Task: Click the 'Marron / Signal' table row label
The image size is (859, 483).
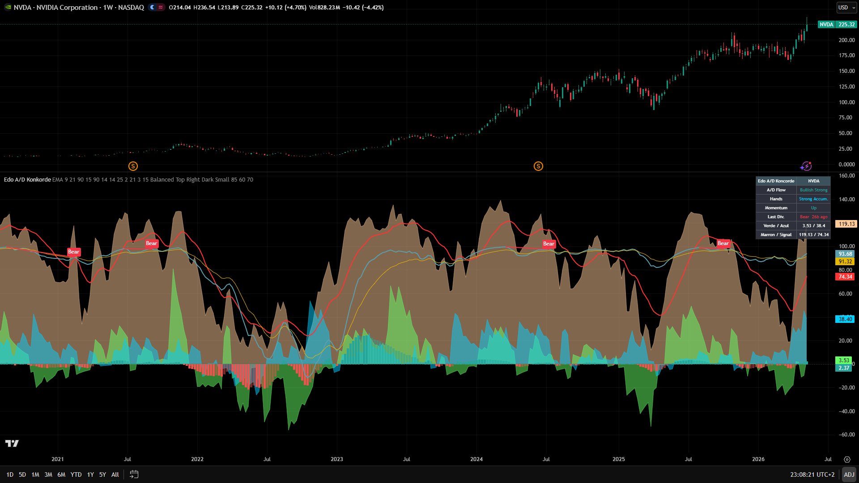Action: [x=776, y=235]
